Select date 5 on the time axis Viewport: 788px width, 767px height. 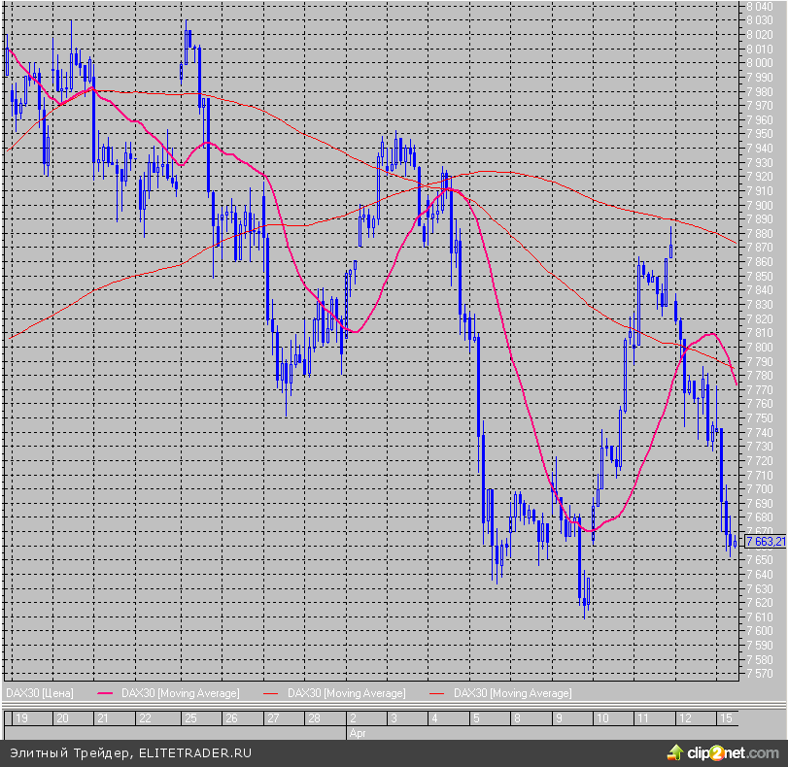click(476, 718)
